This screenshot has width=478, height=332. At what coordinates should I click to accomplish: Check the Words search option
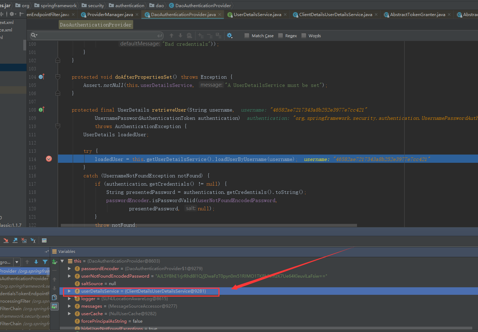[x=304, y=35]
